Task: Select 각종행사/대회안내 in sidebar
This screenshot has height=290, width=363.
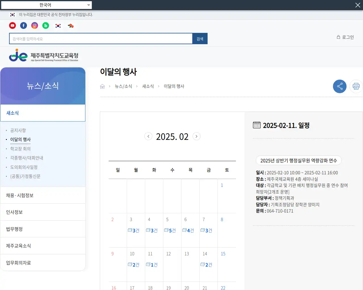Action: [27, 158]
